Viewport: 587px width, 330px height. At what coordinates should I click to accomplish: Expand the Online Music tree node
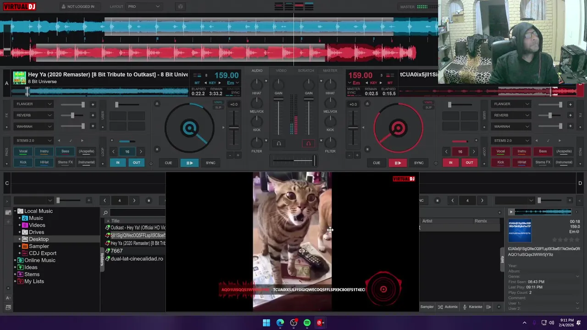15,260
